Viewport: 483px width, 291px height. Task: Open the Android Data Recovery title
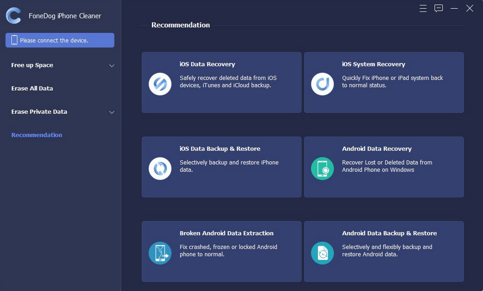point(377,148)
